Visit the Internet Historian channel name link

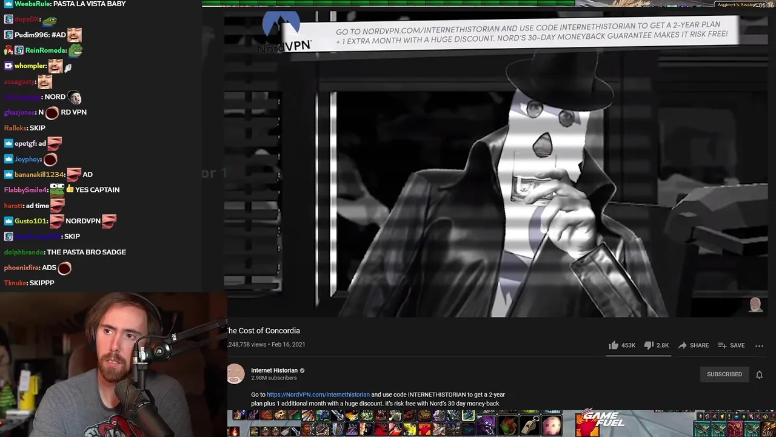point(274,370)
